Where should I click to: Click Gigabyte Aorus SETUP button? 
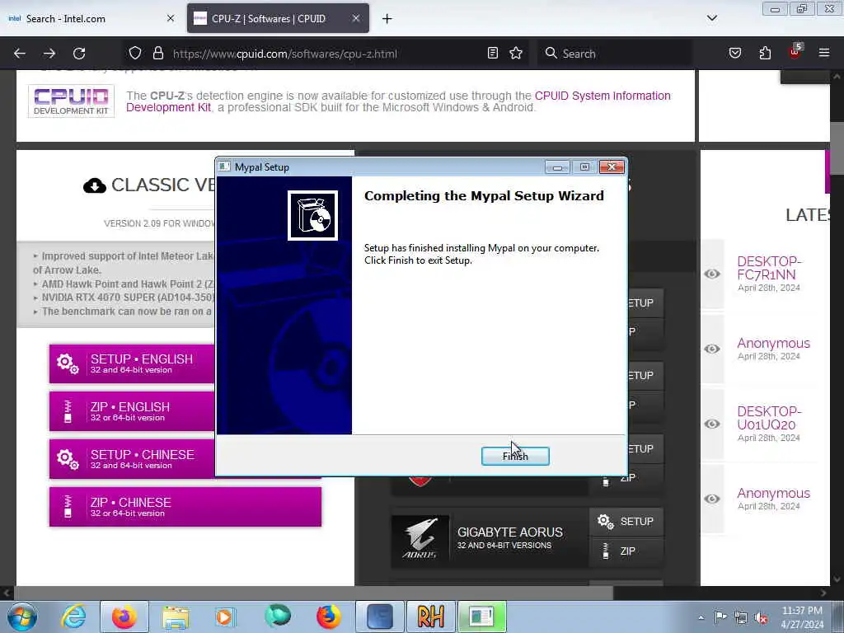point(626,522)
